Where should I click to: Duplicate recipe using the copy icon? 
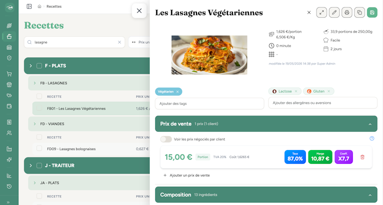click(x=360, y=12)
